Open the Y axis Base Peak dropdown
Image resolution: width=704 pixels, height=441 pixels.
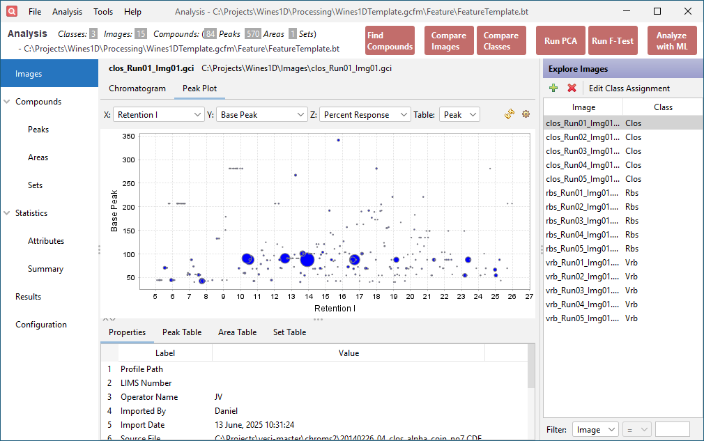pyautogui.click(x=262, y=115)
